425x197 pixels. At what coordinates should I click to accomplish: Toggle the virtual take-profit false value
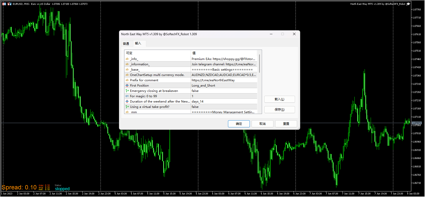click(x=223, y=107)
